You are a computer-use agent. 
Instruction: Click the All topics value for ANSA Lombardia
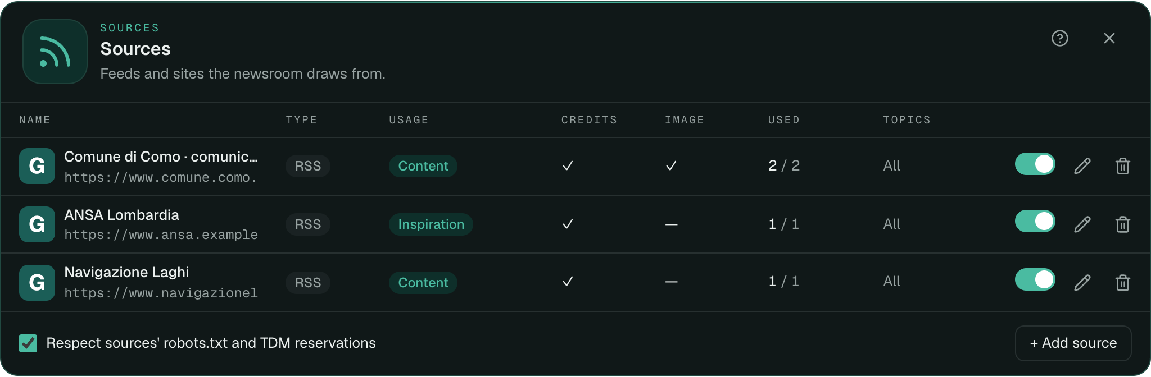[891, 224]
